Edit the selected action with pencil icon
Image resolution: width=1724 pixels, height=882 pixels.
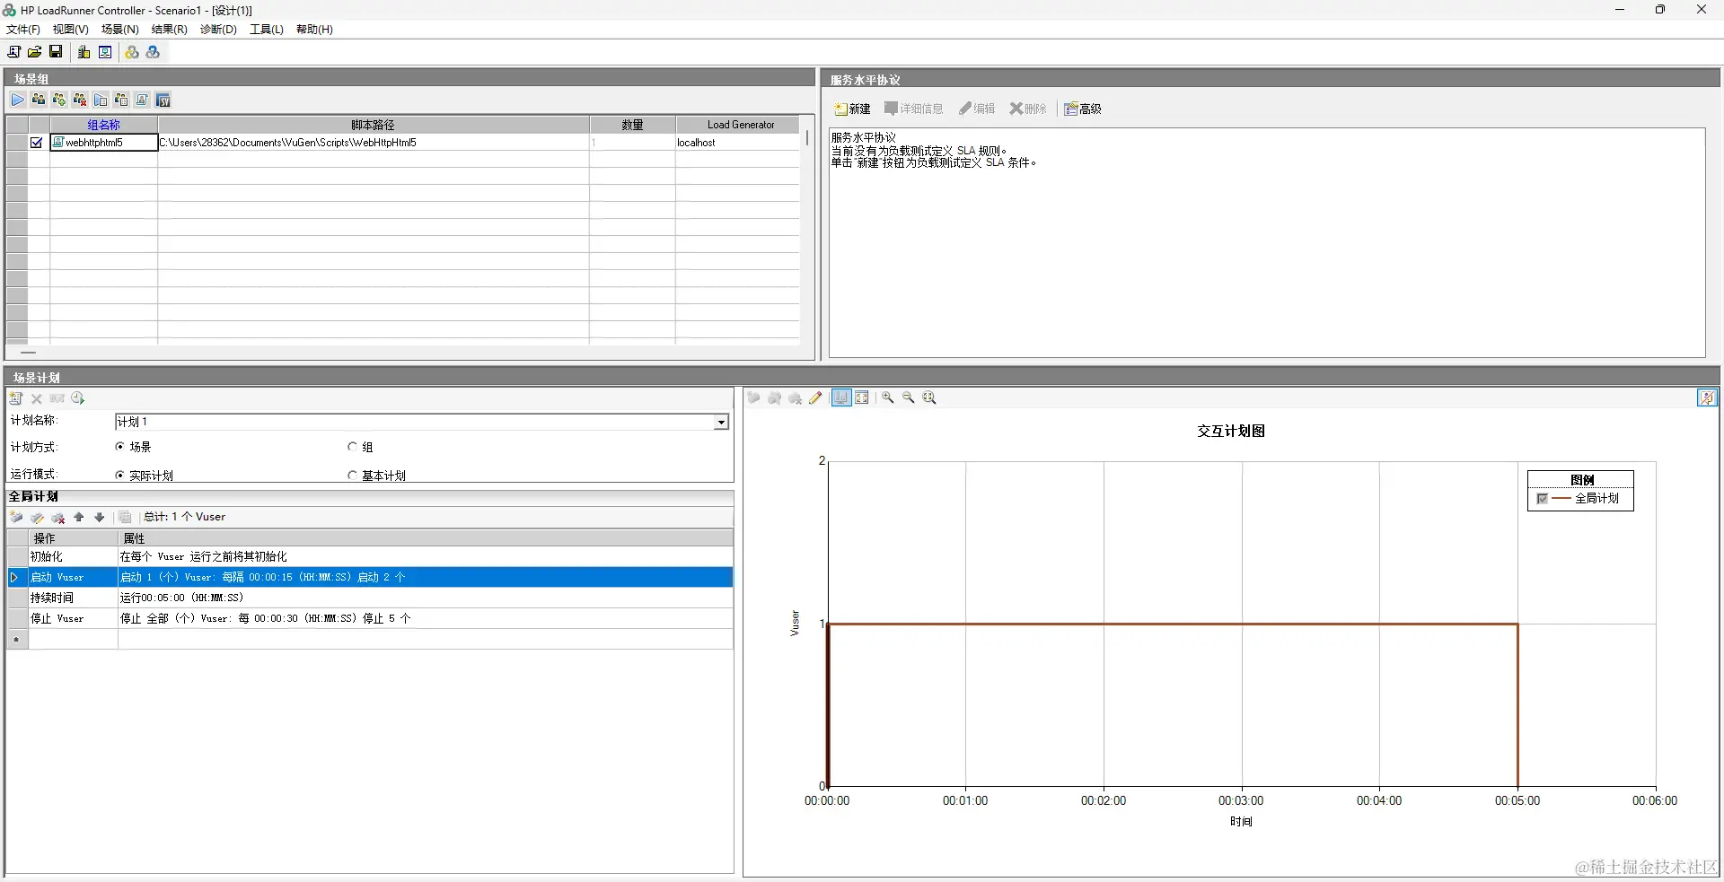[x=37, y=517]
